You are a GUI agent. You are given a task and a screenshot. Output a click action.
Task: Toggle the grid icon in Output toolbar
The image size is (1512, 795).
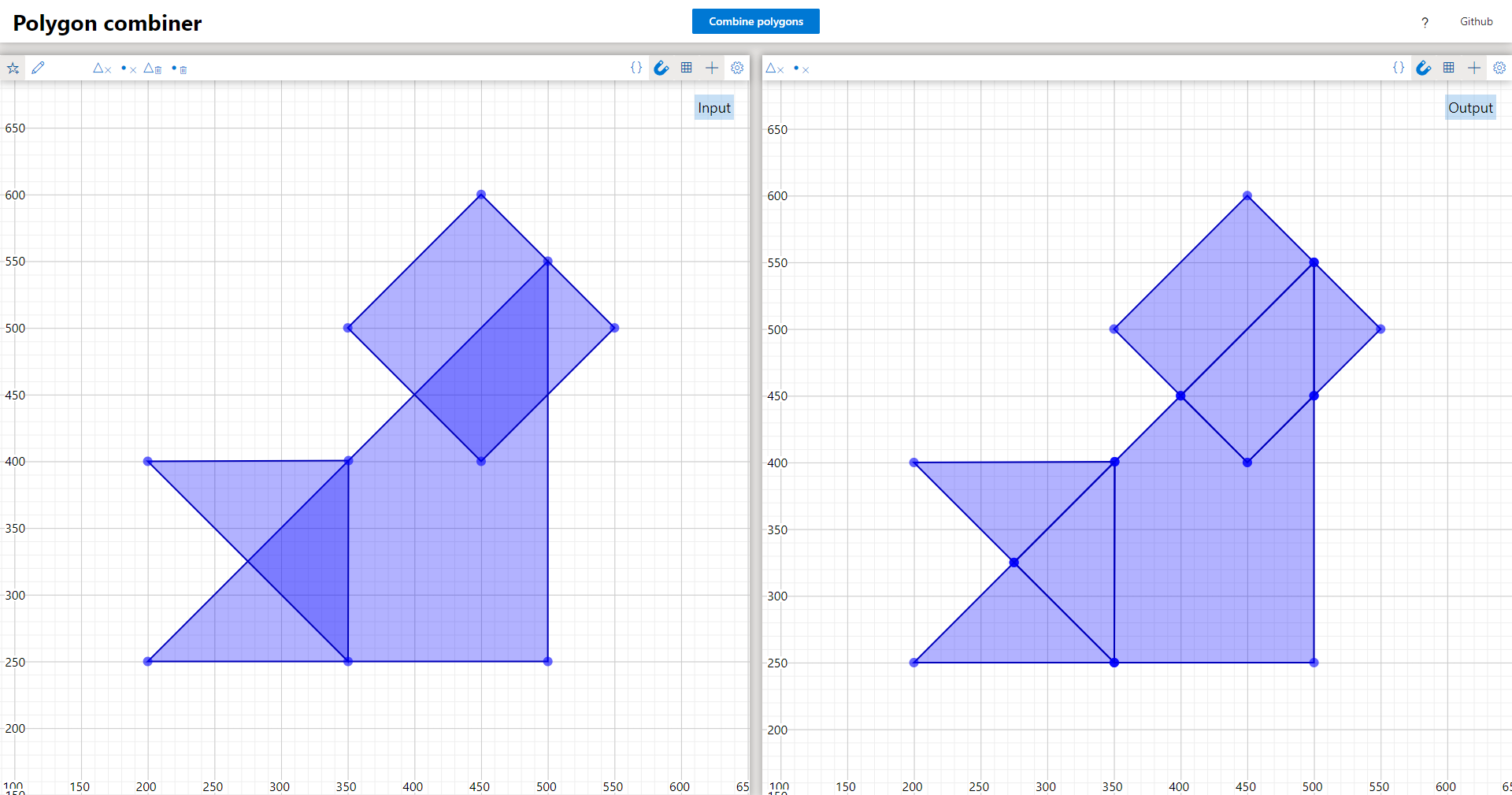coord(1449,68)
